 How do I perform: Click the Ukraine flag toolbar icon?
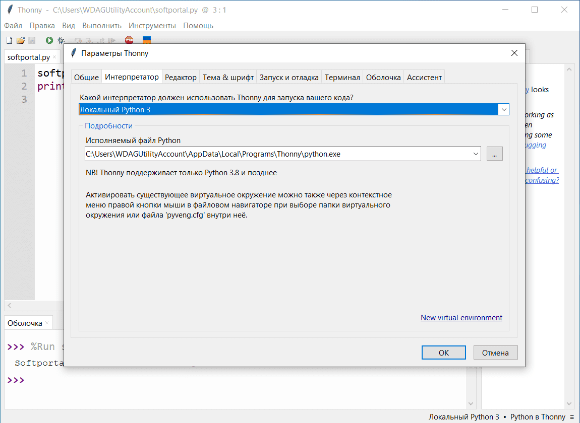point(147,40)
